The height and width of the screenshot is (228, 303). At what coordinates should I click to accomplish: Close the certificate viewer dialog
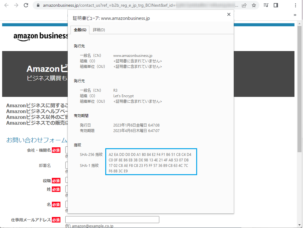coord(229,14)
